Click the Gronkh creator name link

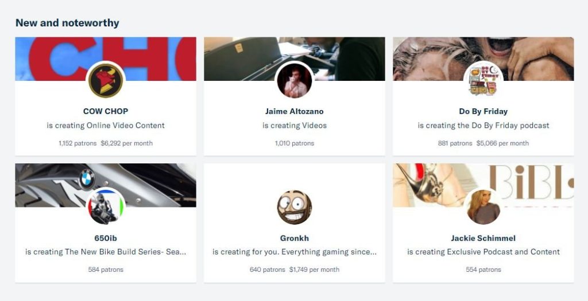(295, 238)
